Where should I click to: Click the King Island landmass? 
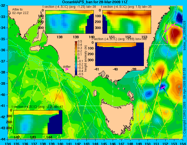pyautogui.click(x=95, y=93)
